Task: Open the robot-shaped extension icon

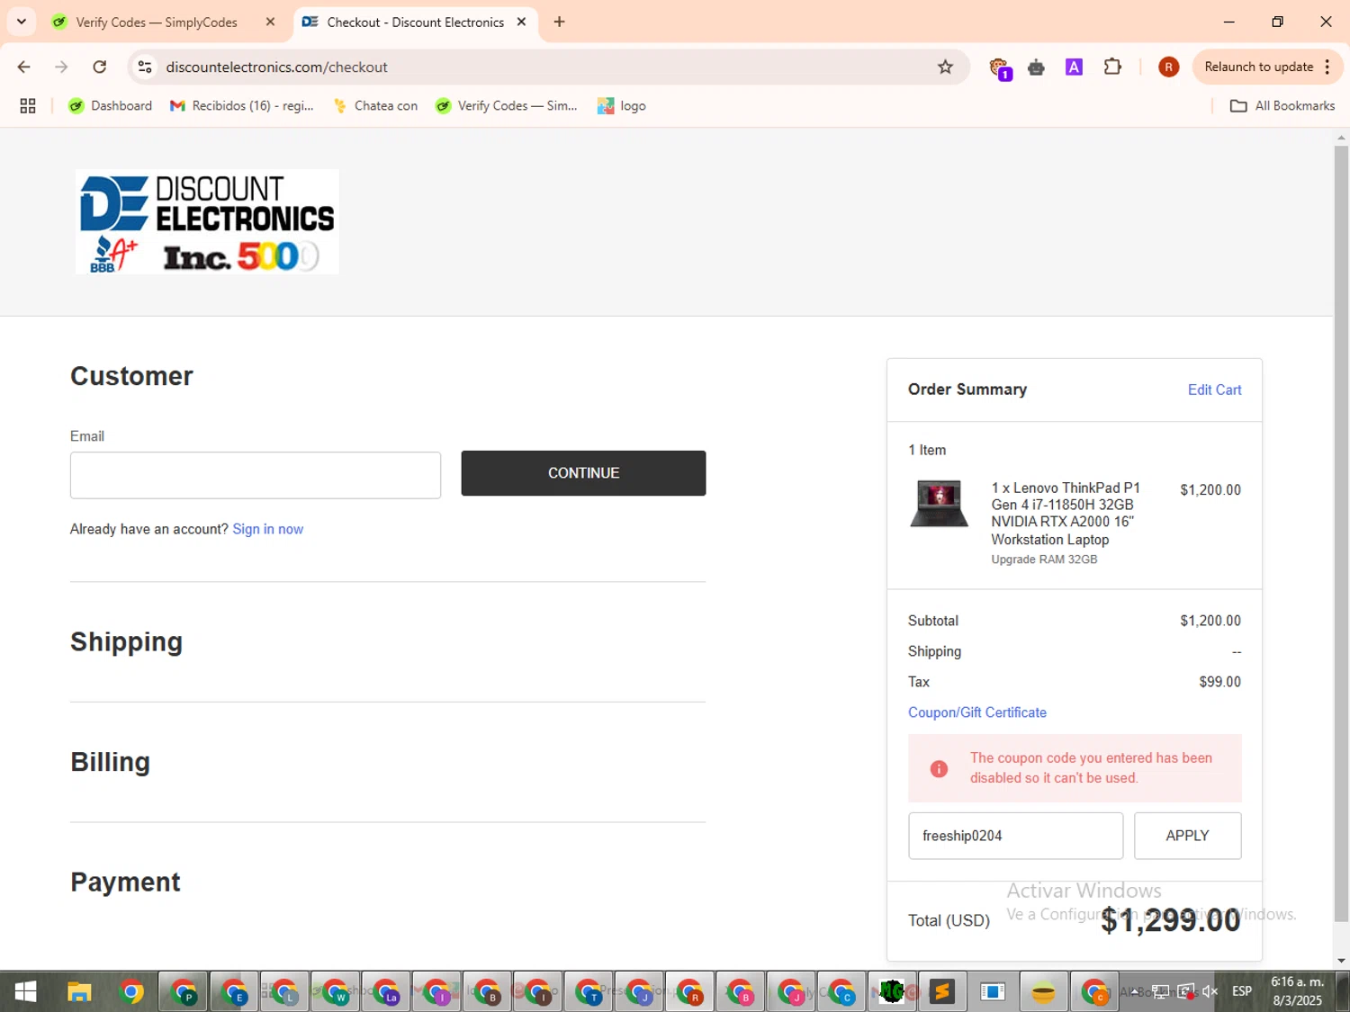Action: click(1036, 67)
